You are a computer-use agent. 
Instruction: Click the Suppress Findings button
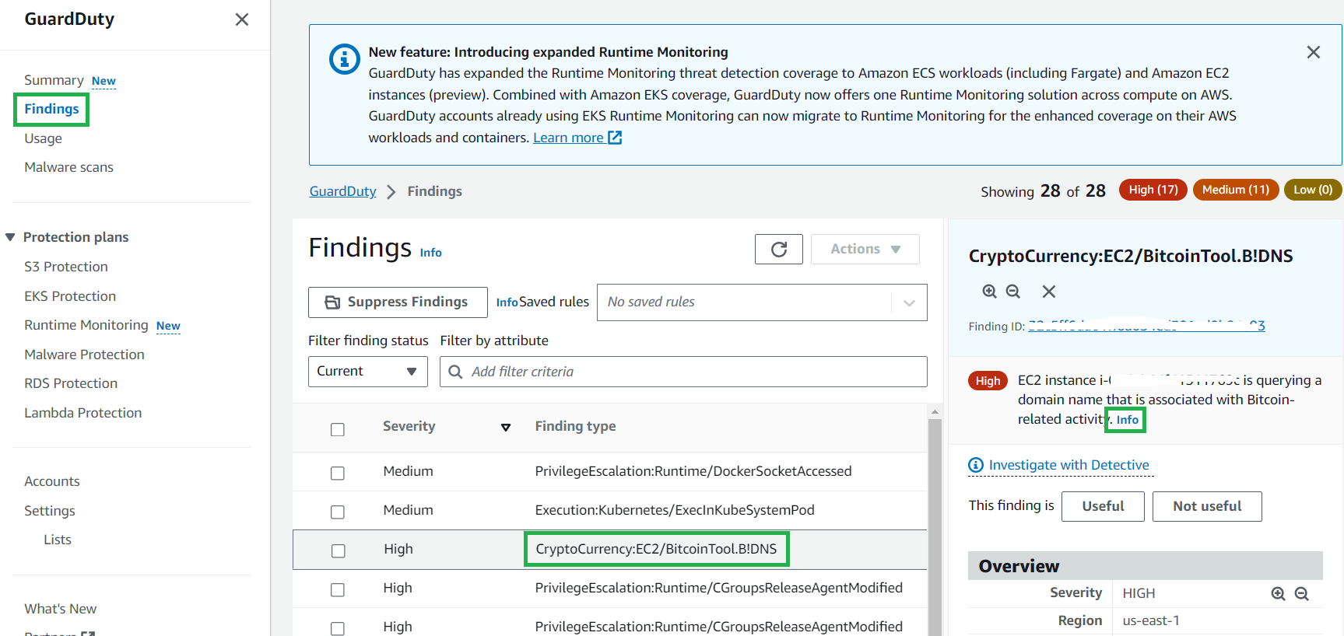point(398,302)
